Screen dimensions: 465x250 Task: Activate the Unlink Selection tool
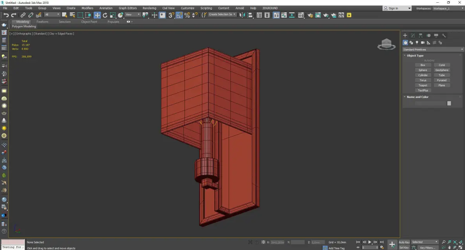pyautogui.click(x=31, y=15)
